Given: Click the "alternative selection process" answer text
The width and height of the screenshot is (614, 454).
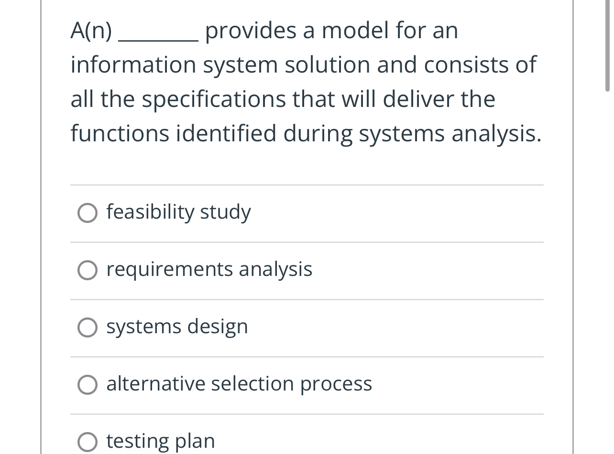Looking at the screenshot, I should point(239,384).
